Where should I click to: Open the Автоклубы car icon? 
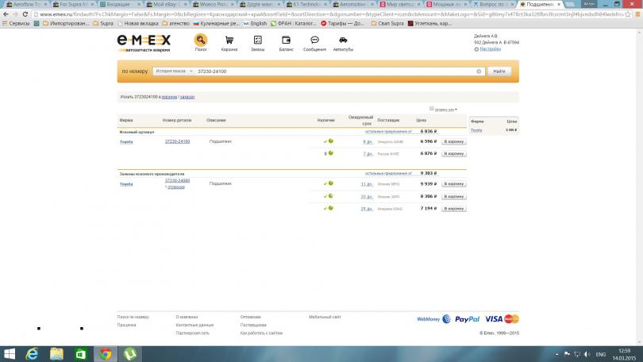343,40
